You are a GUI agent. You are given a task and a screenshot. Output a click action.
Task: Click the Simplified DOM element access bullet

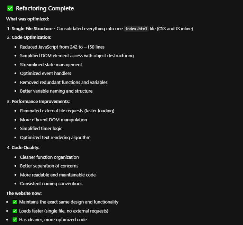[x=76, y=55]
